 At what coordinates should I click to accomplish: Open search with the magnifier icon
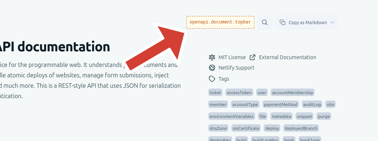264,22
